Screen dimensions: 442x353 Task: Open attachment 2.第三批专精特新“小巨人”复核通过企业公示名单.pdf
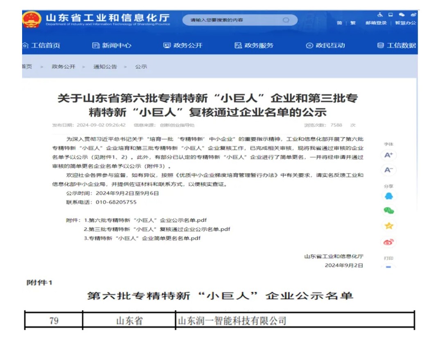click(x=157, y=229)
